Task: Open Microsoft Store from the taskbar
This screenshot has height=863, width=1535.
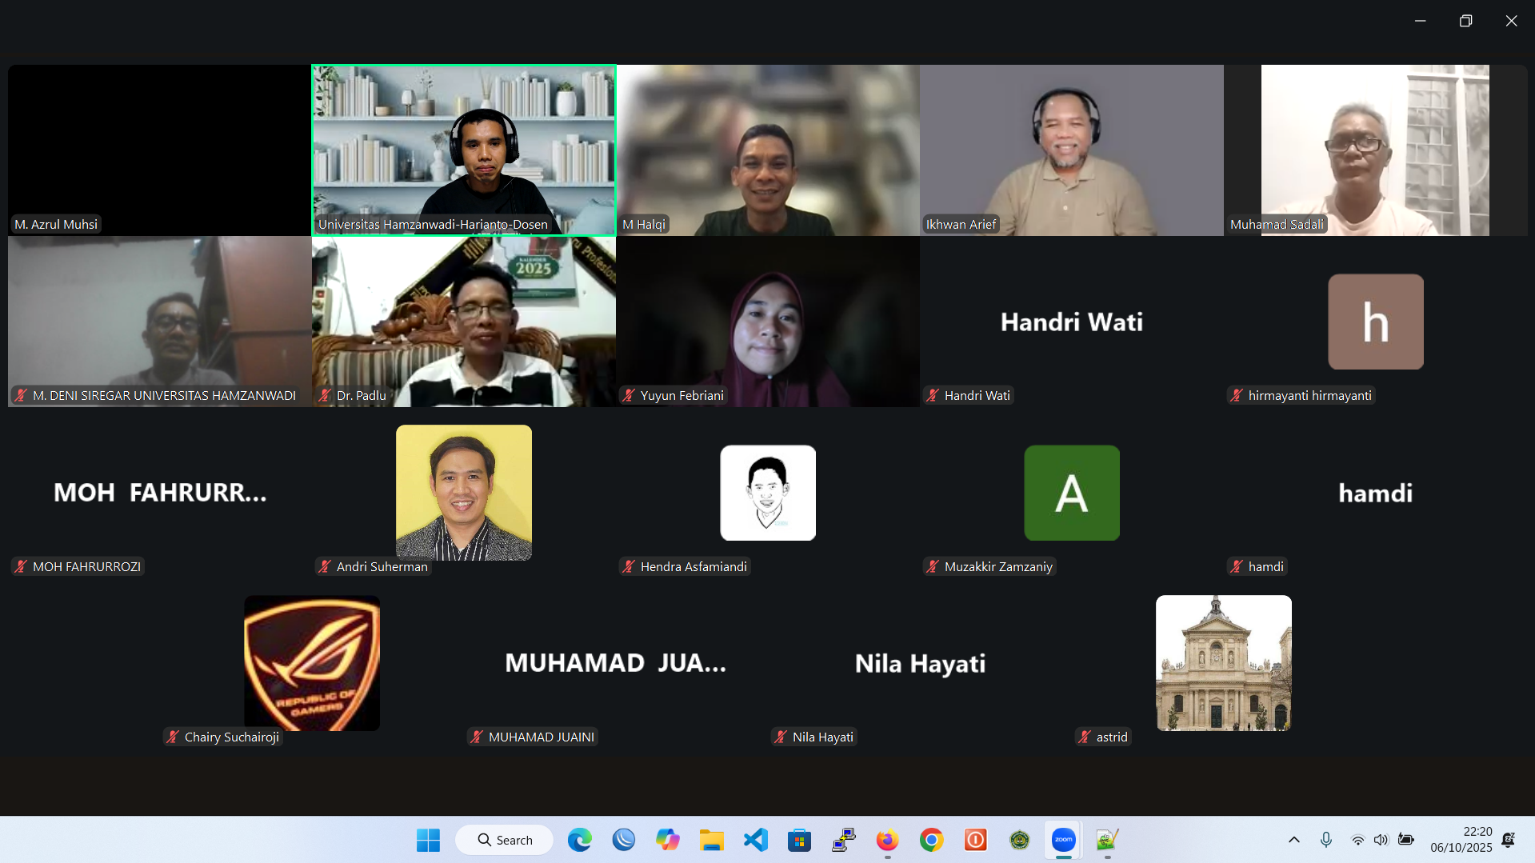Action: tap(799, 840)
